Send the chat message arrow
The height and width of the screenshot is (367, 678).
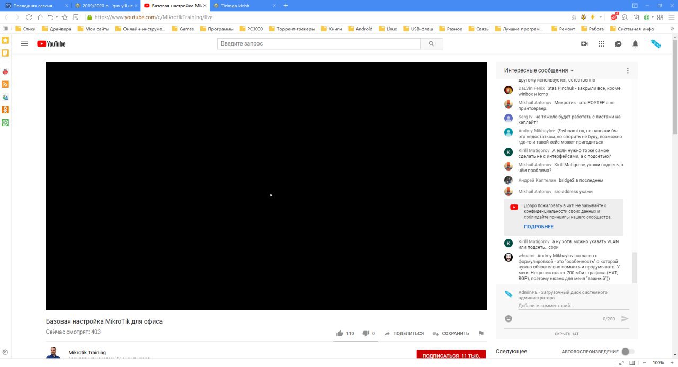[625, 319]
